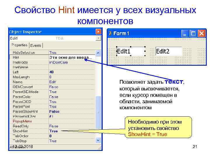Select the PasswordChar property
Viewport: 210px width, 157px height.
24,116
